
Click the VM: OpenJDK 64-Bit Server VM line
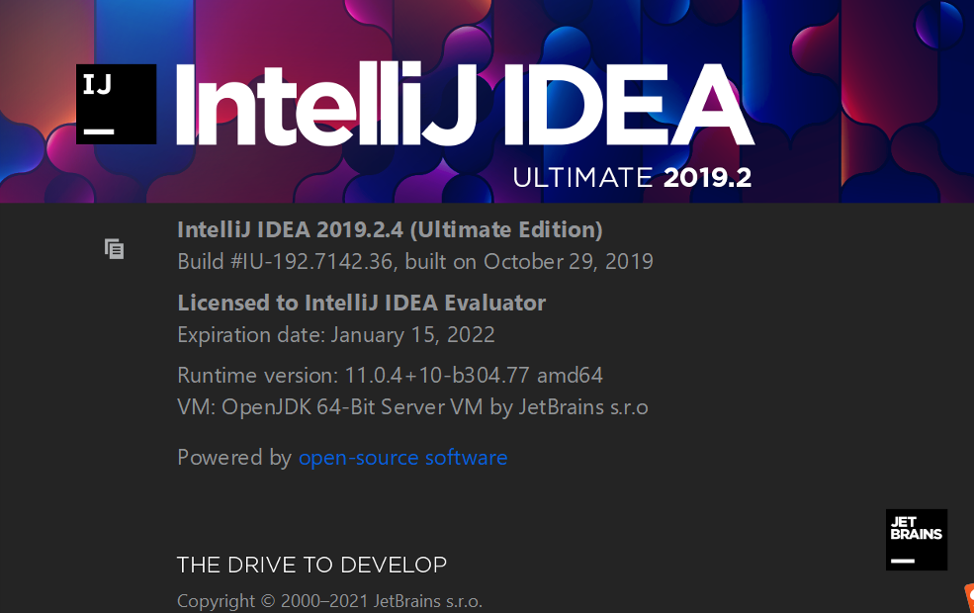pyautogui.click(x=412, y=407)
